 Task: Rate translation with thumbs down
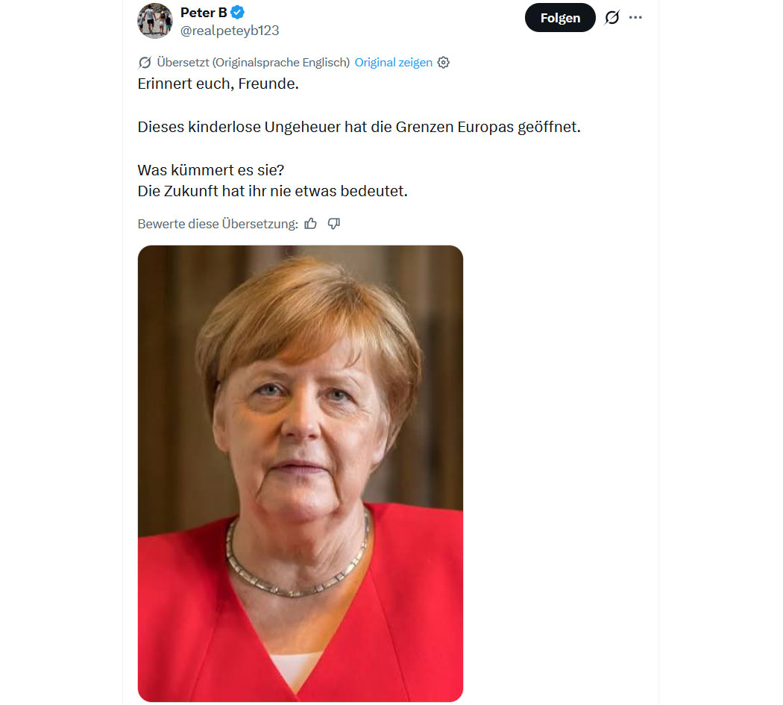(334, 223)
